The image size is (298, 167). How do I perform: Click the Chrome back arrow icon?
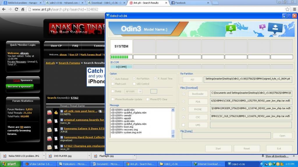(3, 9)
